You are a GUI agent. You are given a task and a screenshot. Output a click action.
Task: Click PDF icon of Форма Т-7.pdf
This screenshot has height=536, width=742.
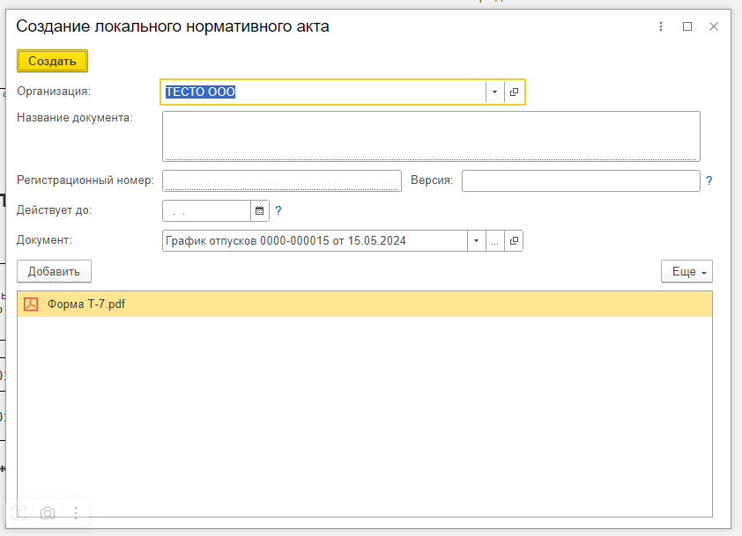[x=31, y=304]
